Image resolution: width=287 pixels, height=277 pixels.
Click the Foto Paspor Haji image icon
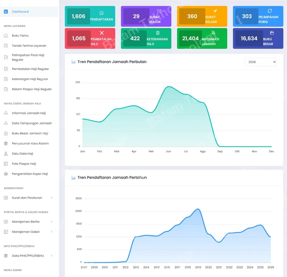tap(6, 164)
